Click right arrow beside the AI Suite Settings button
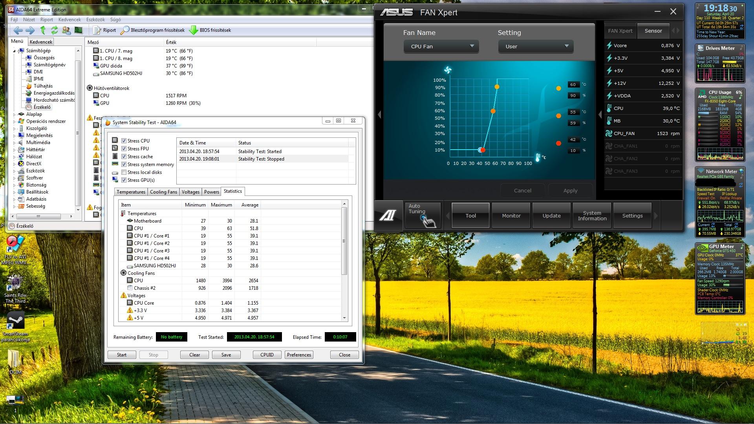754x424 pixels. click(x=655, y=216)
